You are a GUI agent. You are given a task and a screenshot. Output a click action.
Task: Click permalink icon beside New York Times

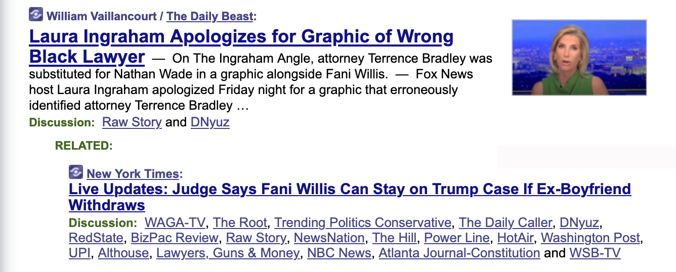(x=76, y=172)
